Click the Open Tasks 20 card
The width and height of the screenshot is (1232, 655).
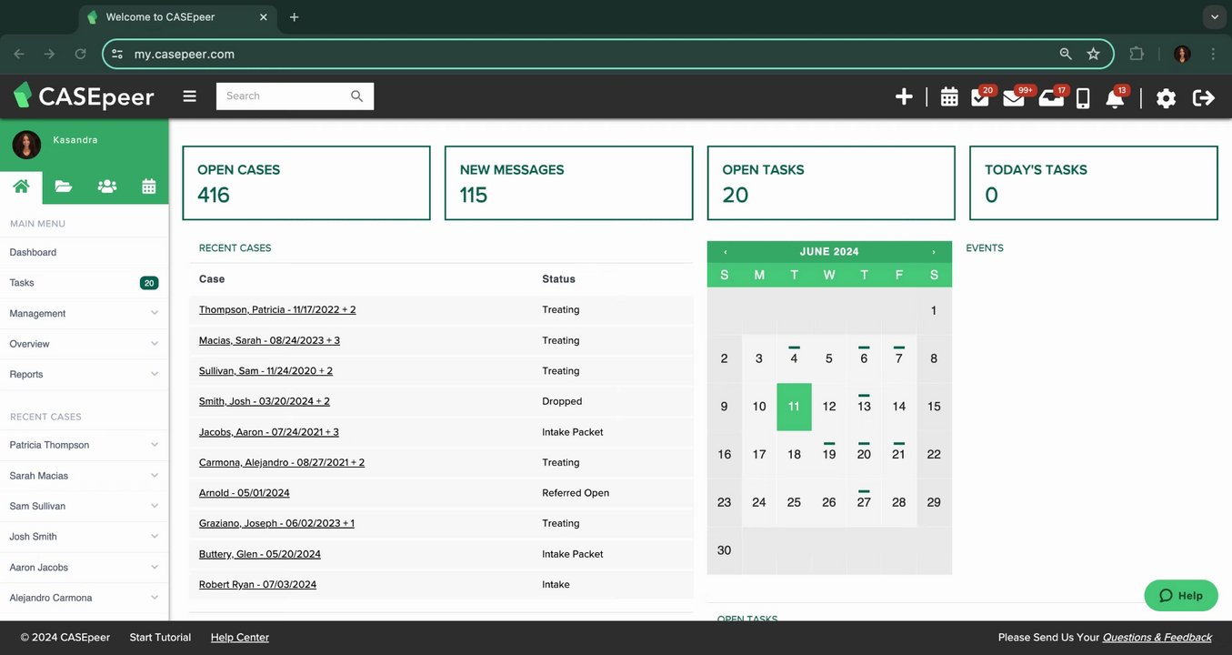[831, 183]
